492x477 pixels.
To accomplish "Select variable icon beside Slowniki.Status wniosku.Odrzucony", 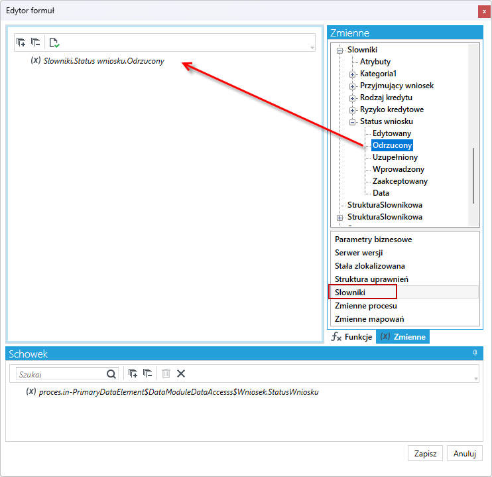I will [36, 60].
